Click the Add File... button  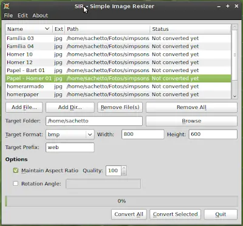pyautogui.click(x=24, y=107)
